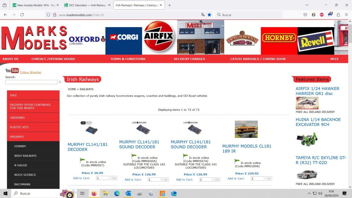Open the Firefox hamburger application menu
This screenshot has width=352, height=198.
pyautogui.click(x=346, y=15)
